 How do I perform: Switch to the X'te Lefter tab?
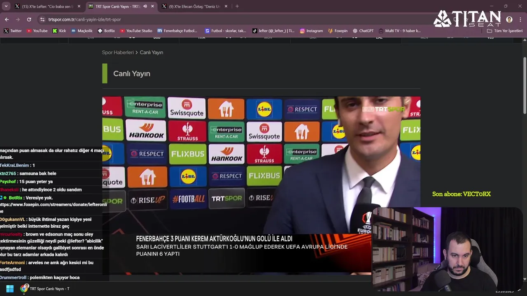click(x=47, y=6)
